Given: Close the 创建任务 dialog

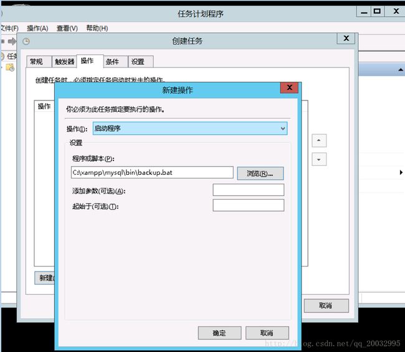Looking at the screenshot, I should [346, 39].
